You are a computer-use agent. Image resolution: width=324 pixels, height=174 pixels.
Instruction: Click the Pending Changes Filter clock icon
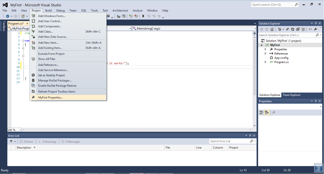click(x=280, y=29)
